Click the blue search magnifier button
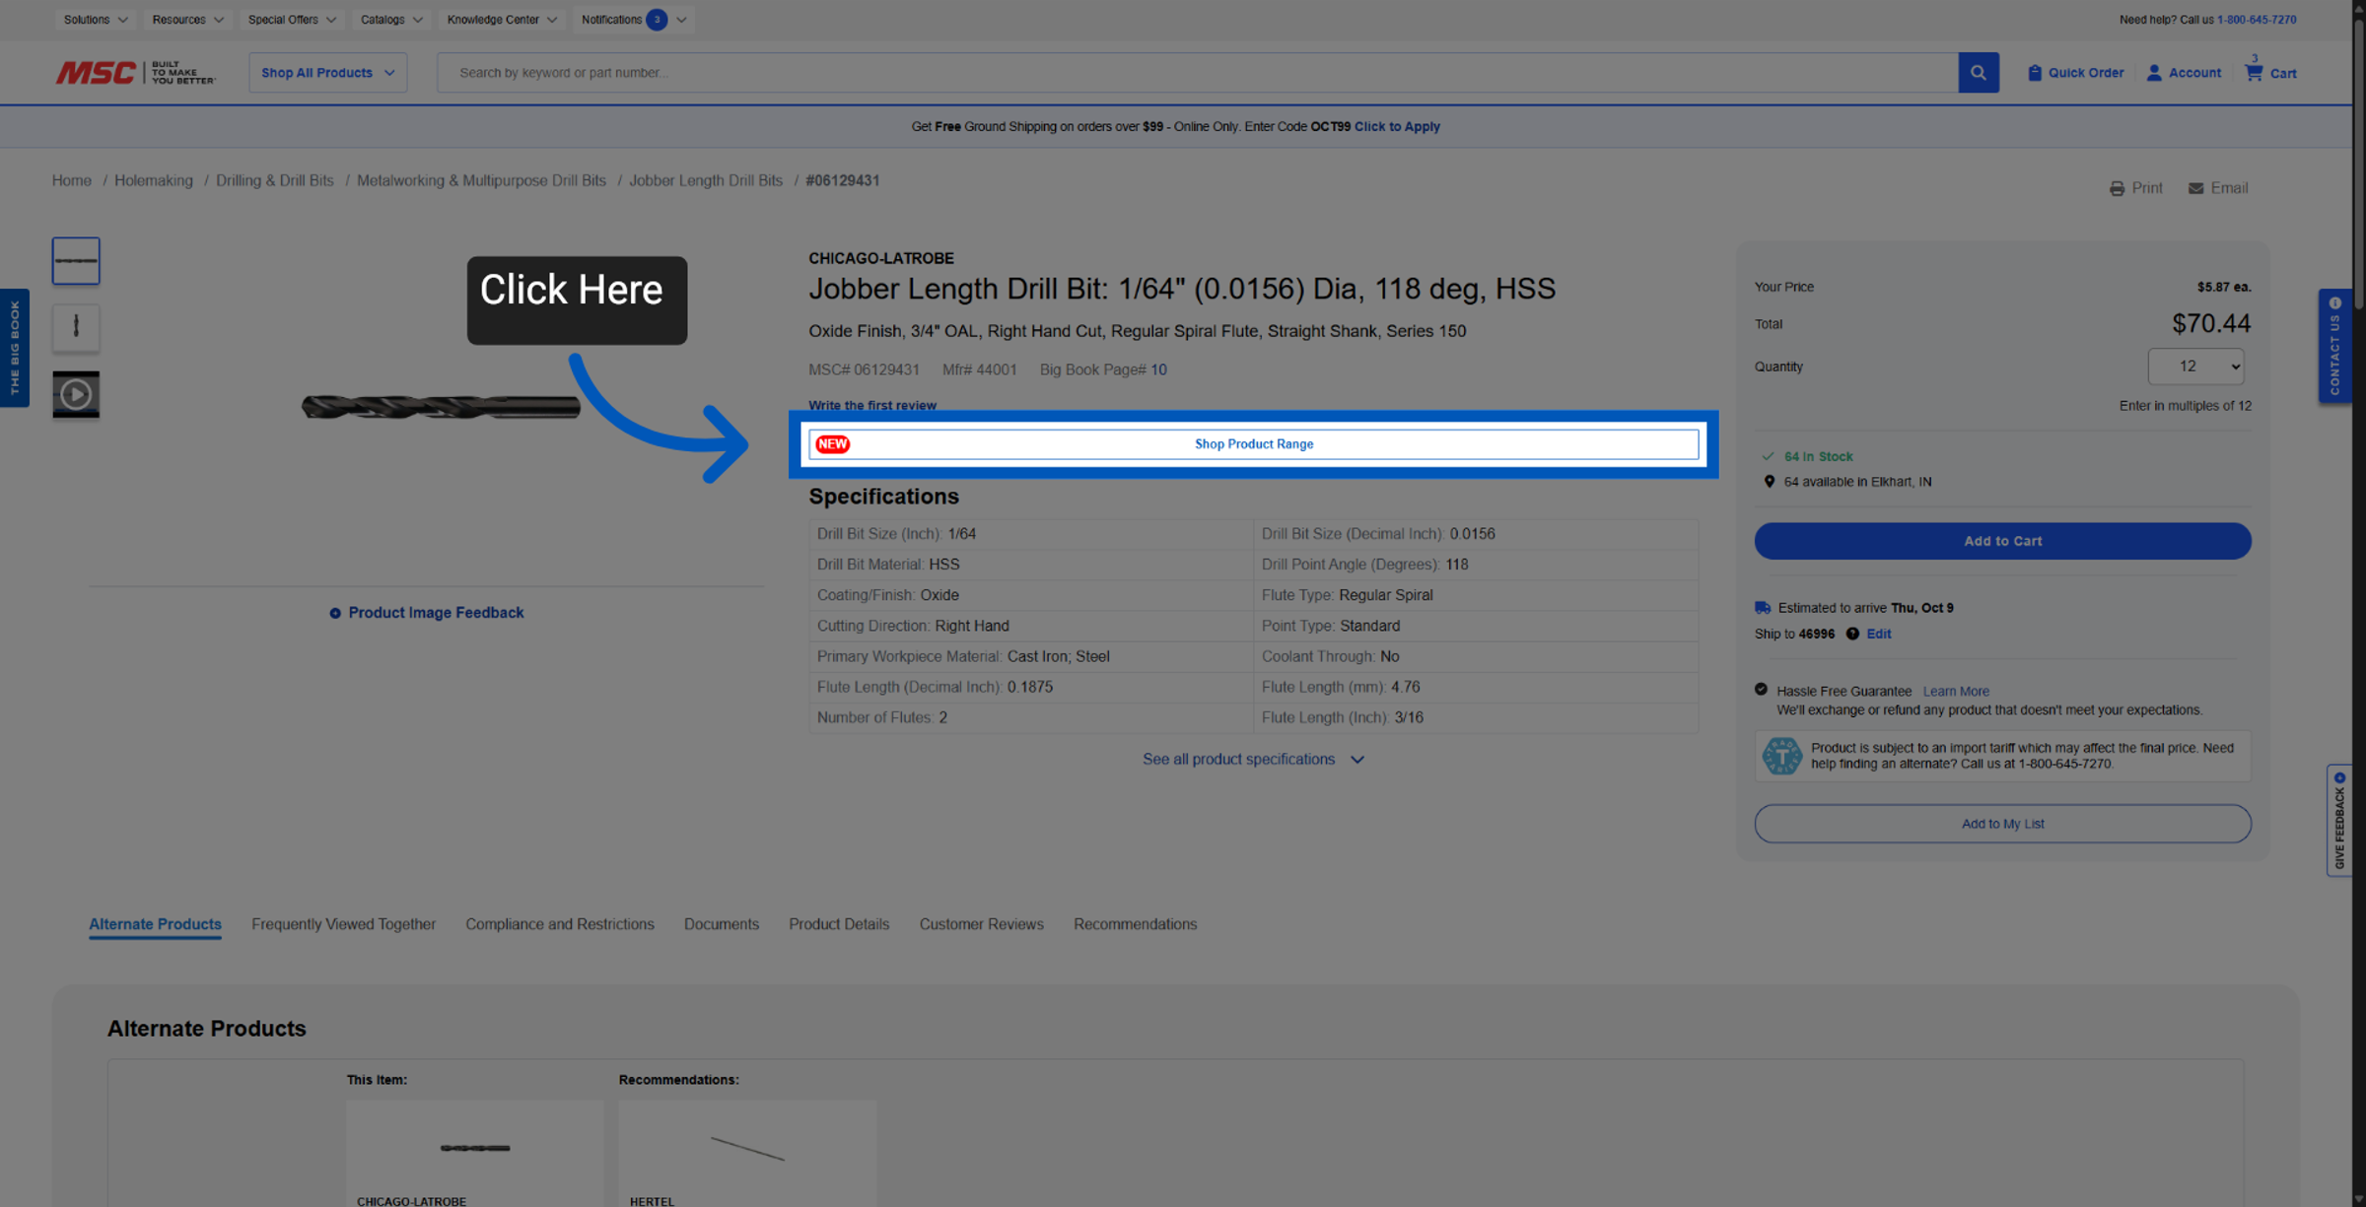The width and height of the screenshot is (2366, 1207). pos(1978,72)
